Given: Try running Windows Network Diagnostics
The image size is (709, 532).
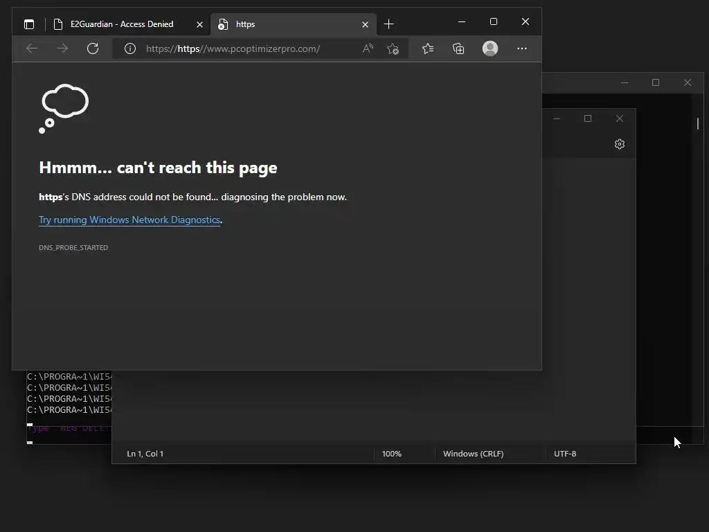Looking at the screenshot, I should [x=129, y=220].
